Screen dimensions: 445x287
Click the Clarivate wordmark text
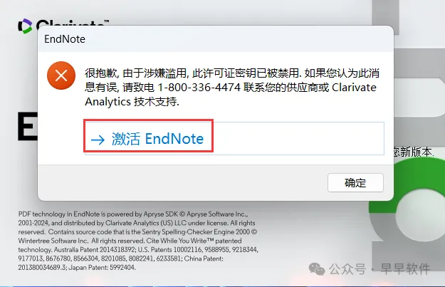click(73, 23)
